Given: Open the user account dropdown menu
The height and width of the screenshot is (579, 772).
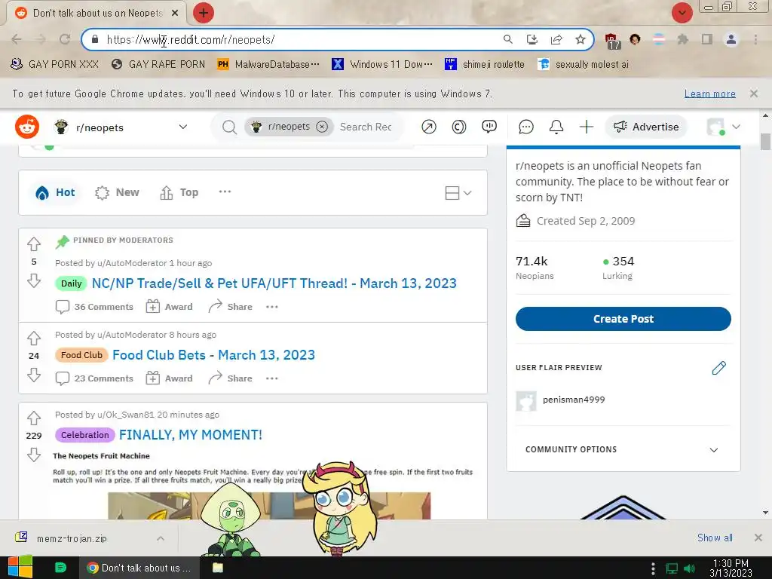Looking at the screenshot, I should click(x=724, y=127).
